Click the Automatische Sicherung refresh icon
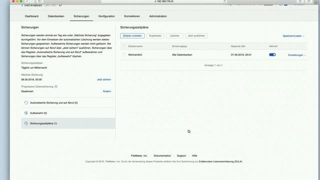320x180 pixels. click(26, 102)
